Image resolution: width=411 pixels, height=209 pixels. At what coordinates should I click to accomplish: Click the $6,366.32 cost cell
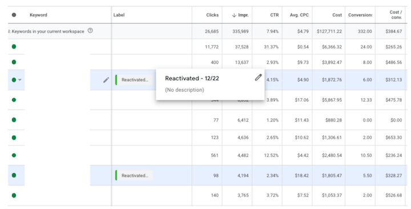tap(332, 47)
